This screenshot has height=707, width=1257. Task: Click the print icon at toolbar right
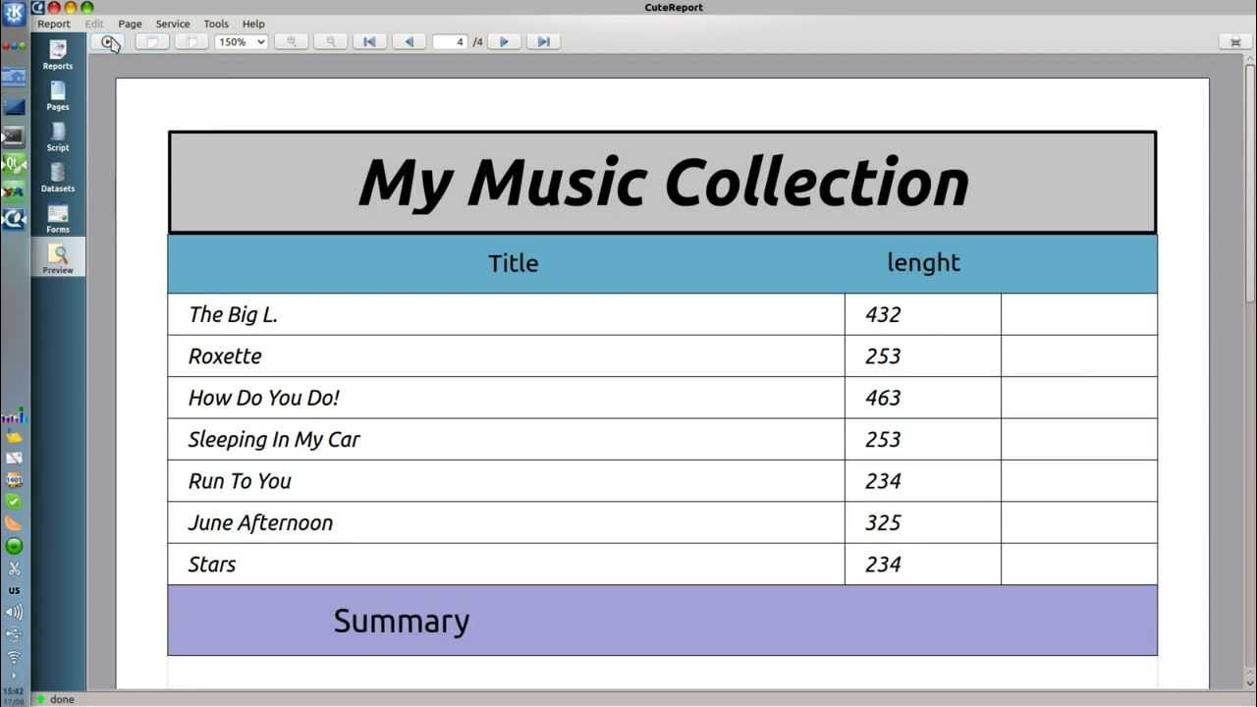pos(1234,42)
